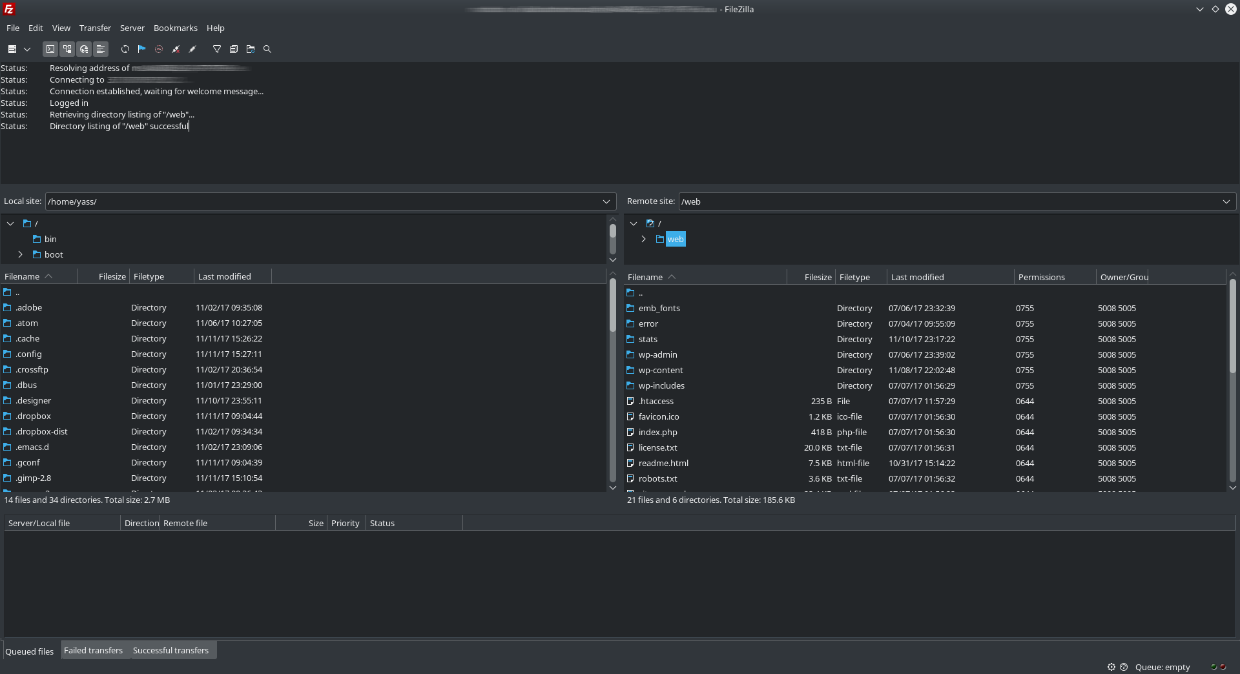The height and width of the screenshot is (674, 1240).
Task: Open the Transfer menu
Action: [95, 28]
